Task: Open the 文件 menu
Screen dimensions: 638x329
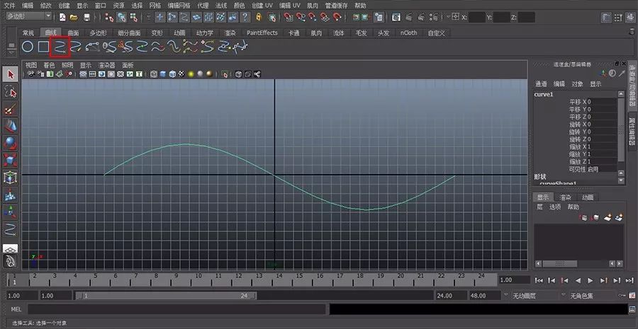Action: point(9,5)
